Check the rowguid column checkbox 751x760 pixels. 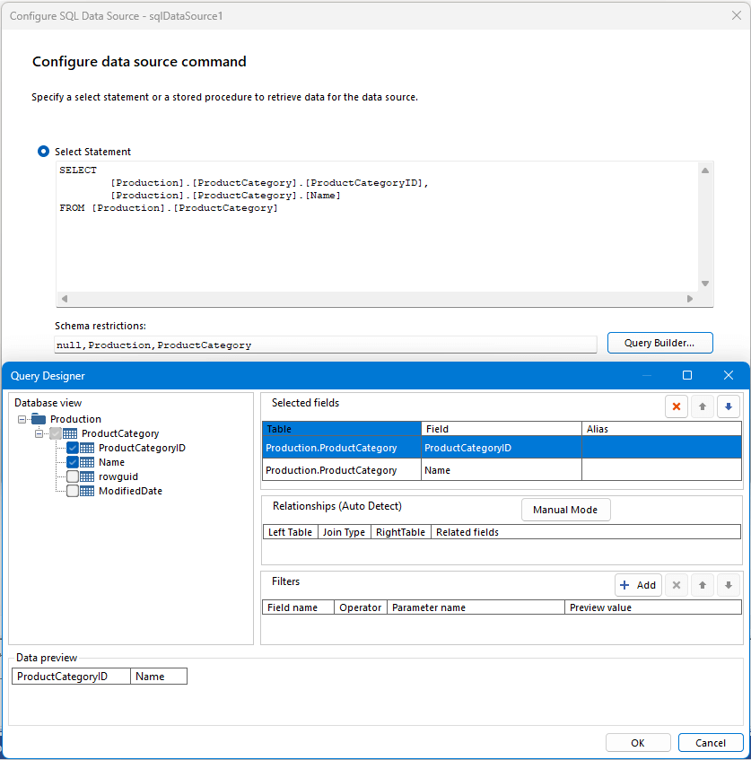tap(72, 476)
